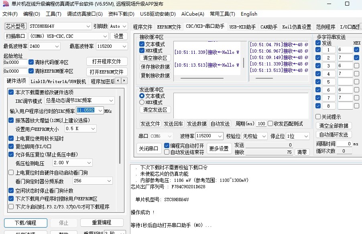Click the 打开程序文件 button
This screenshot has height=234, width=362.
[106, 62]
